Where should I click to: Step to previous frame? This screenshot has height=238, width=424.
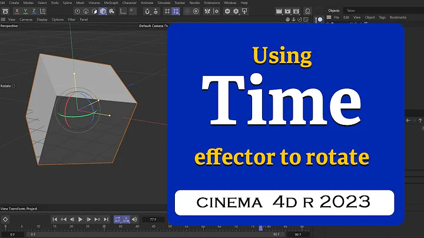point(72,219)
